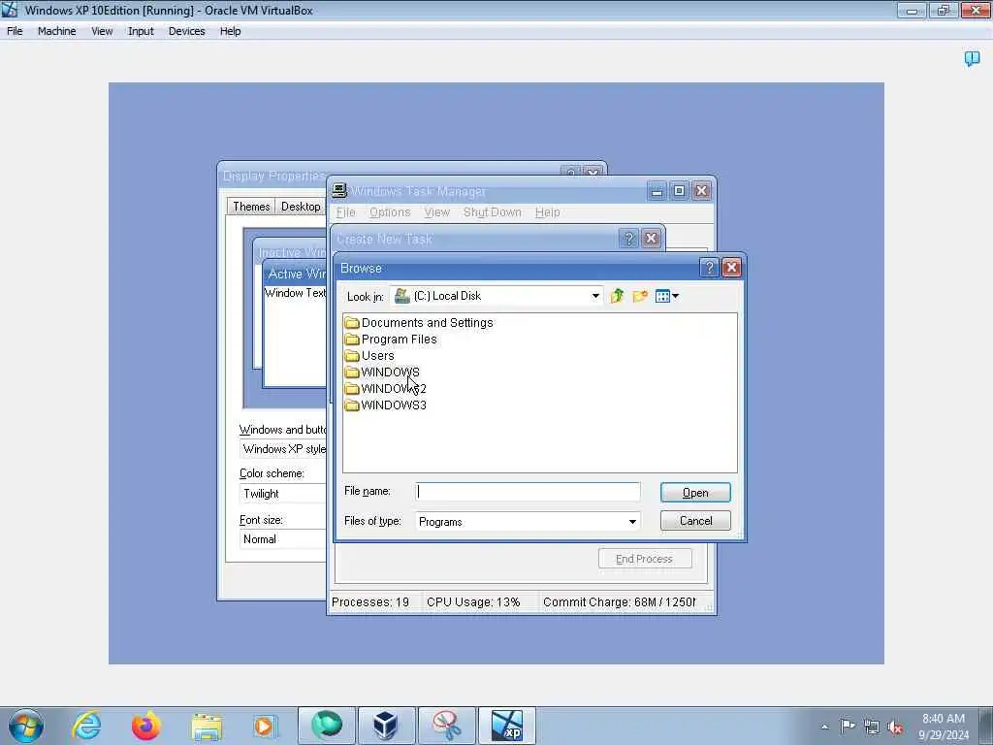Launch Internet Explorer from taskbar
The height and width of the screenshot is (745, 993).
pos(86,726)
